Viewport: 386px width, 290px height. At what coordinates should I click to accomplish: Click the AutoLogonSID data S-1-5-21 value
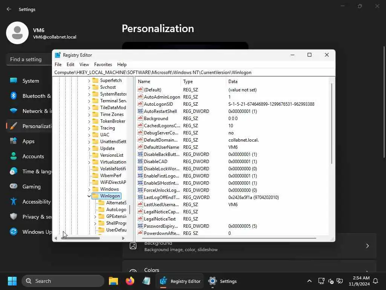pos(271,104)
